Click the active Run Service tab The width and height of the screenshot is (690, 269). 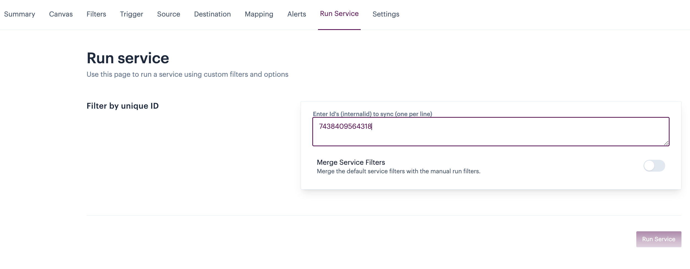tap(339, 14)
